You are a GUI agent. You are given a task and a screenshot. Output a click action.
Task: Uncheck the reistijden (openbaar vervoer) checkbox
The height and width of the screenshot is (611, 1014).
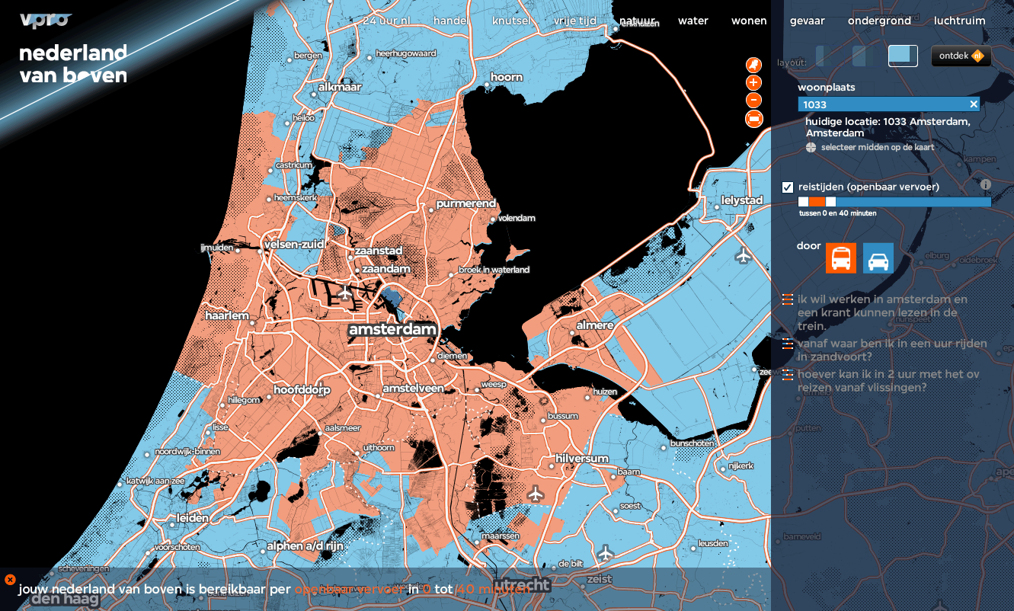click(x=788, y=187)
